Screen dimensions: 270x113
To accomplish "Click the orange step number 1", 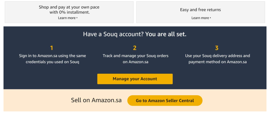I will [51, 48].
